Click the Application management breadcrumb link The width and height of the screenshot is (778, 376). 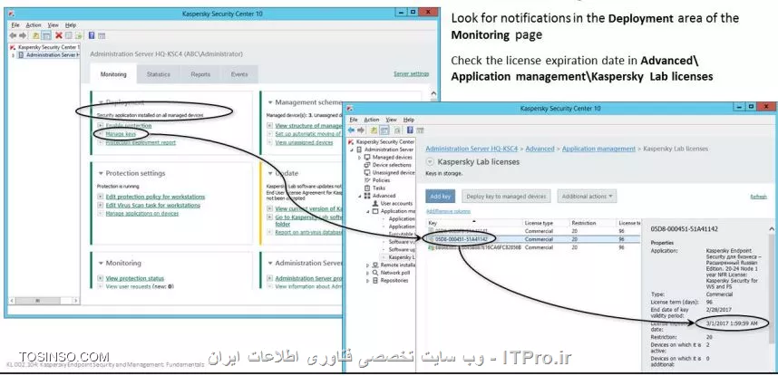click(598, 149)
